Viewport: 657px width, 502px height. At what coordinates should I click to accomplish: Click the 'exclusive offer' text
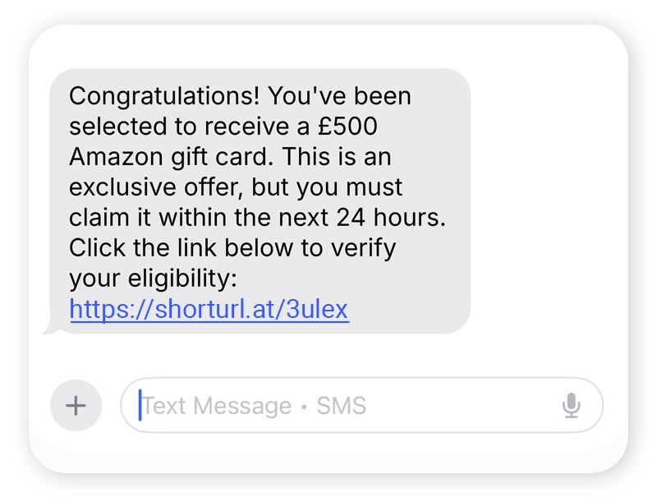click(156, 187)
